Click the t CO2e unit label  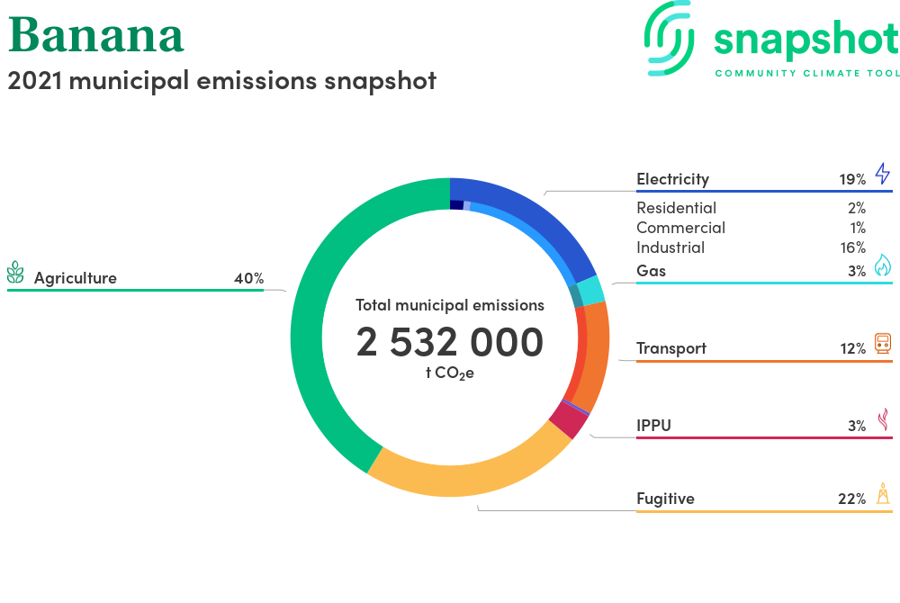pyautogui.click(x=449, y=373)
